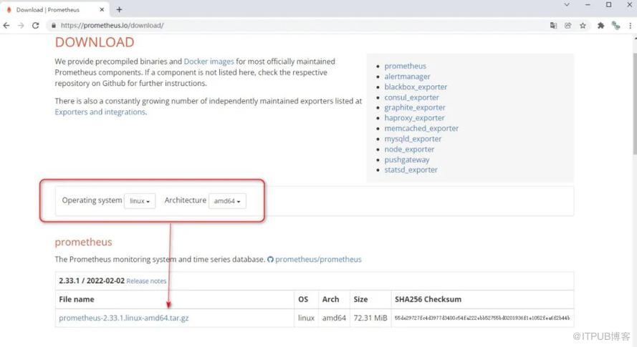Screen dimensions: 637x347
Task: Open the browser extensions puzzle icon
Action: tap(601, 25)
